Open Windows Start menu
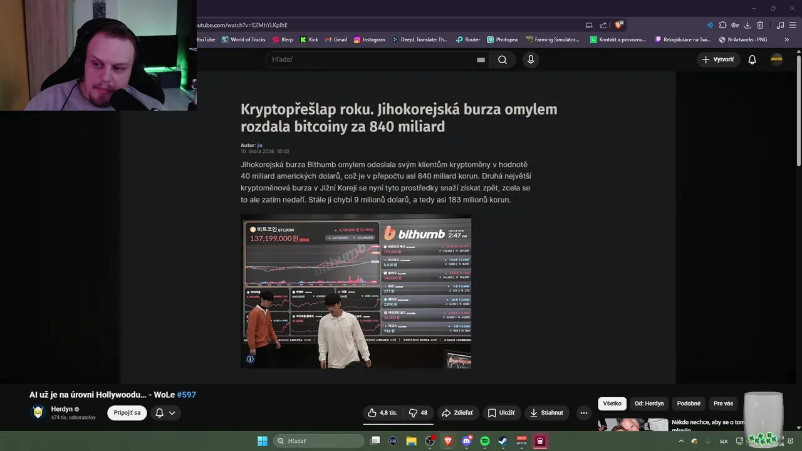 coord(263,441)
